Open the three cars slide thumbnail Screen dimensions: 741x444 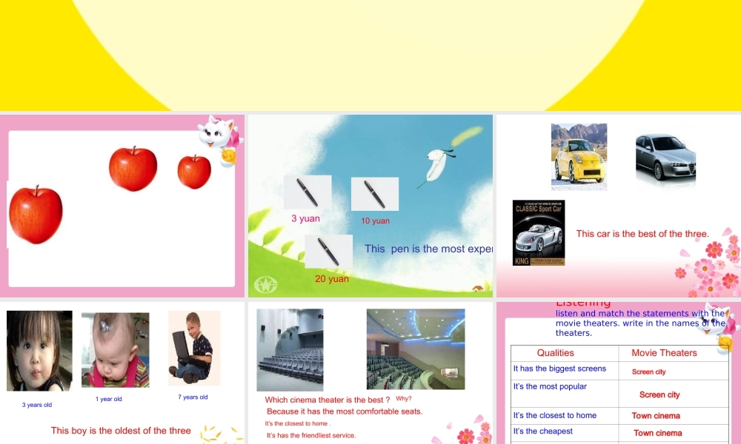[619, 206]
